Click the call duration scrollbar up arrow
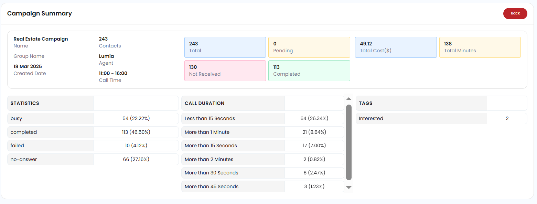The width and height of the screenshot is (537, 204). (x=349, y=99)
